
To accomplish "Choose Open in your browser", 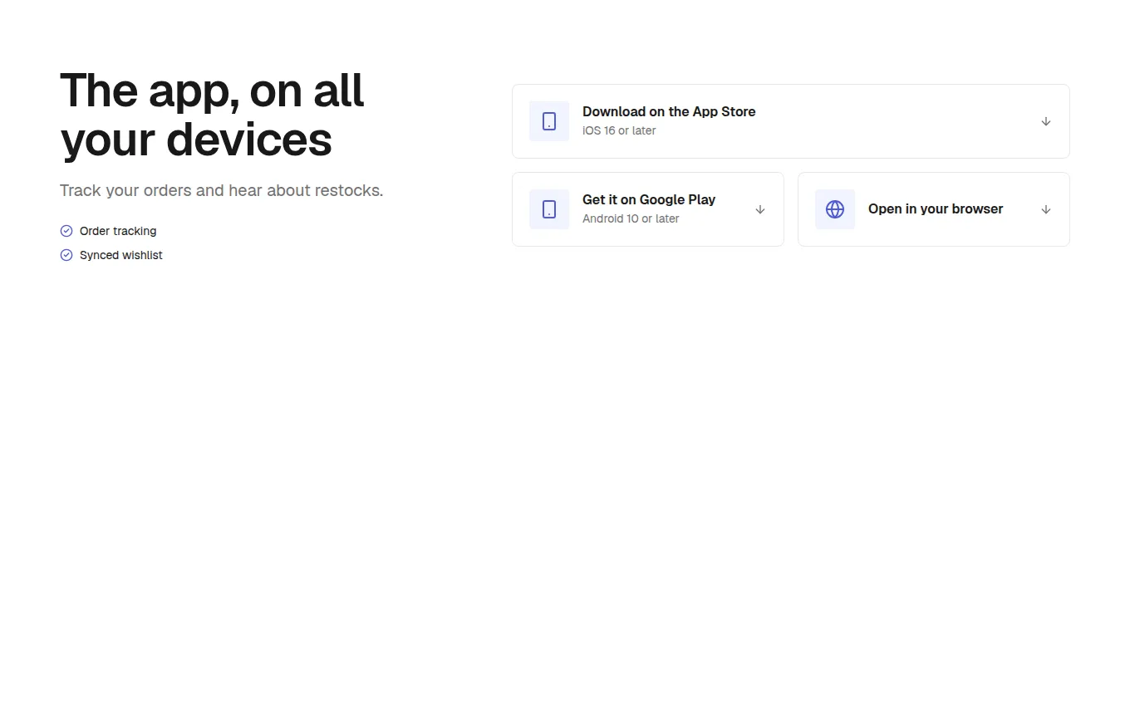I will pos(934,209).
